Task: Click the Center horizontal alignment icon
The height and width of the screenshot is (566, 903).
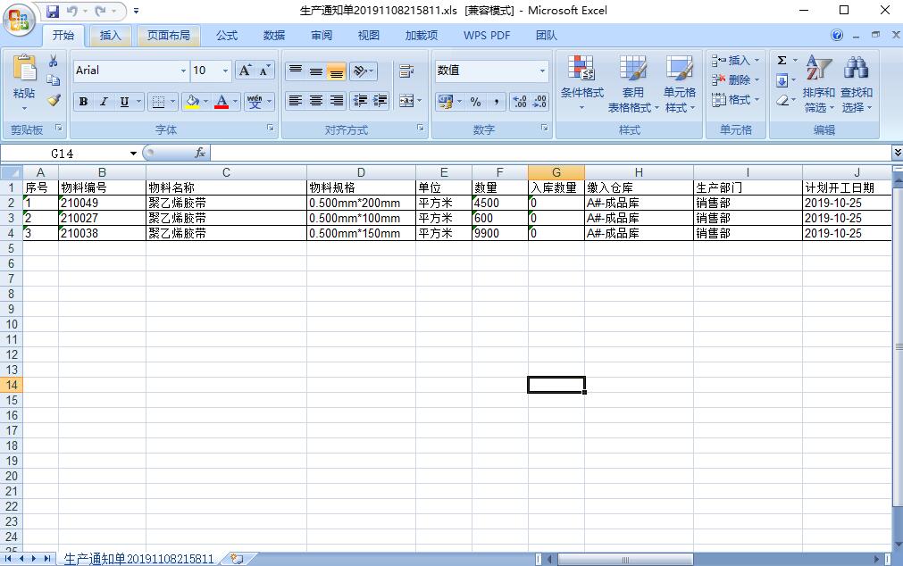Action: [x=316, y=102]
